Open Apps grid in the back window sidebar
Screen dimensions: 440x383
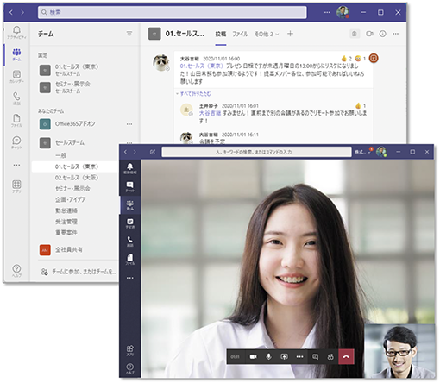(16, 186)
